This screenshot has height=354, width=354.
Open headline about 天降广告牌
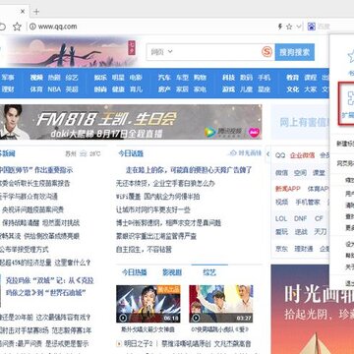click(x=189, y=170)
